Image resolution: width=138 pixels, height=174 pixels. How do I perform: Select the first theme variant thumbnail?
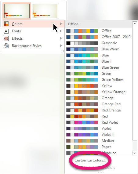(17, 11)
